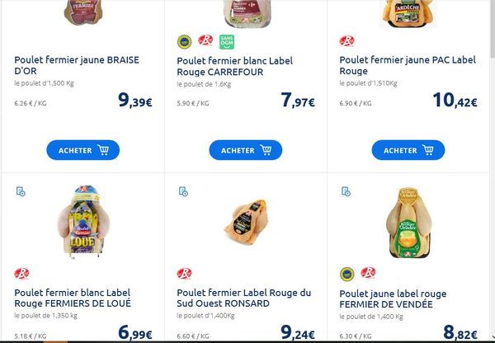Image resolution: width=495 pixels, height=343 pixels.
Task: Click Label Rouge logo on Fermiers de Loué
Action: [21, 273]
